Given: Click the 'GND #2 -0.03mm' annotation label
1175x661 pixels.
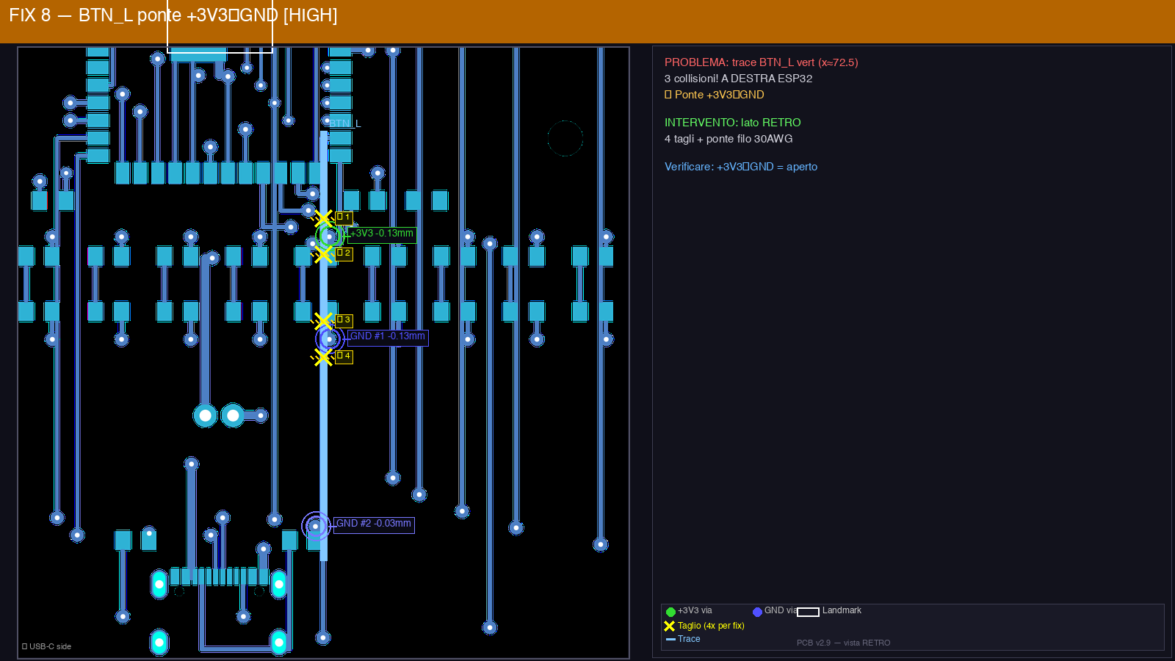Looking at the screenshot, I should (x=374, y=524).
